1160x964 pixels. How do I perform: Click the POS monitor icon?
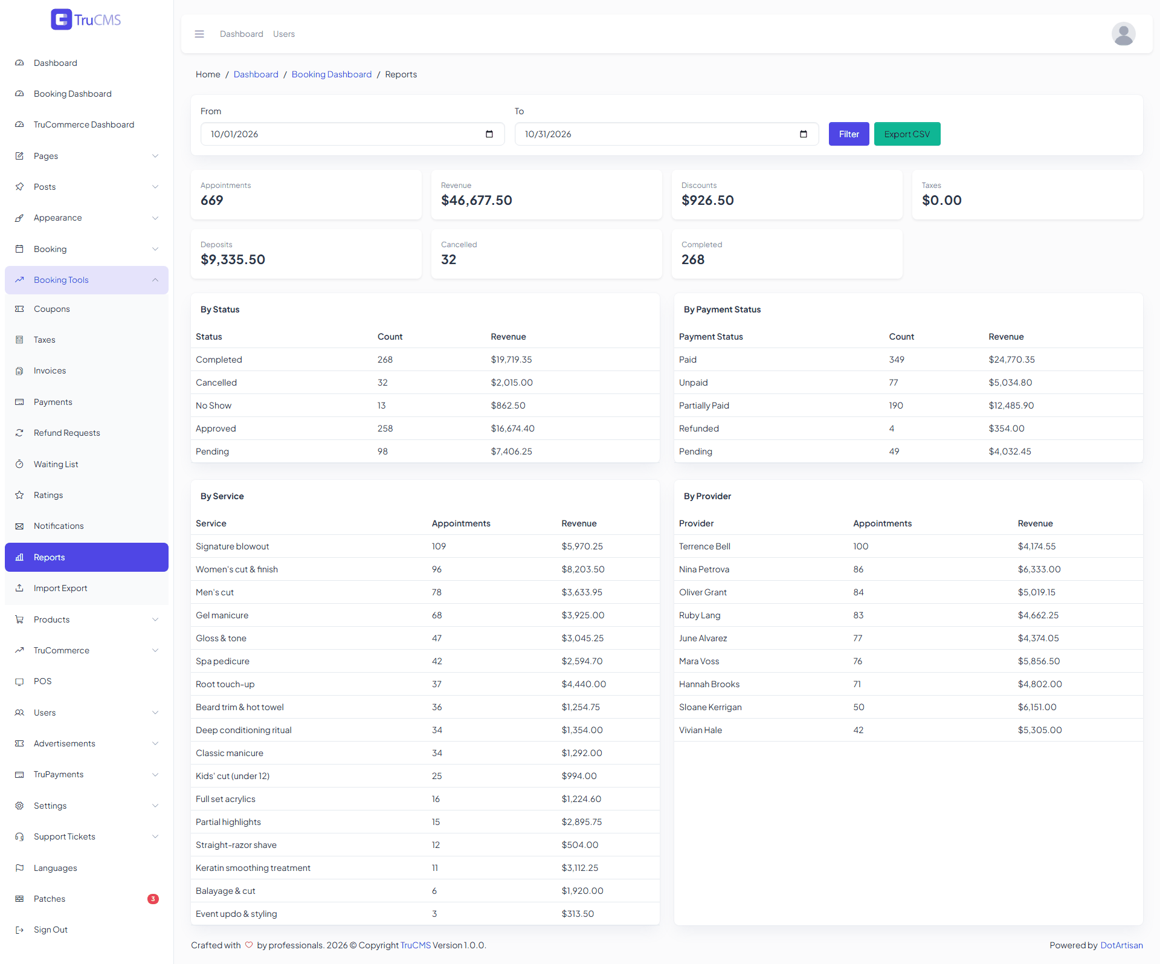19,681
